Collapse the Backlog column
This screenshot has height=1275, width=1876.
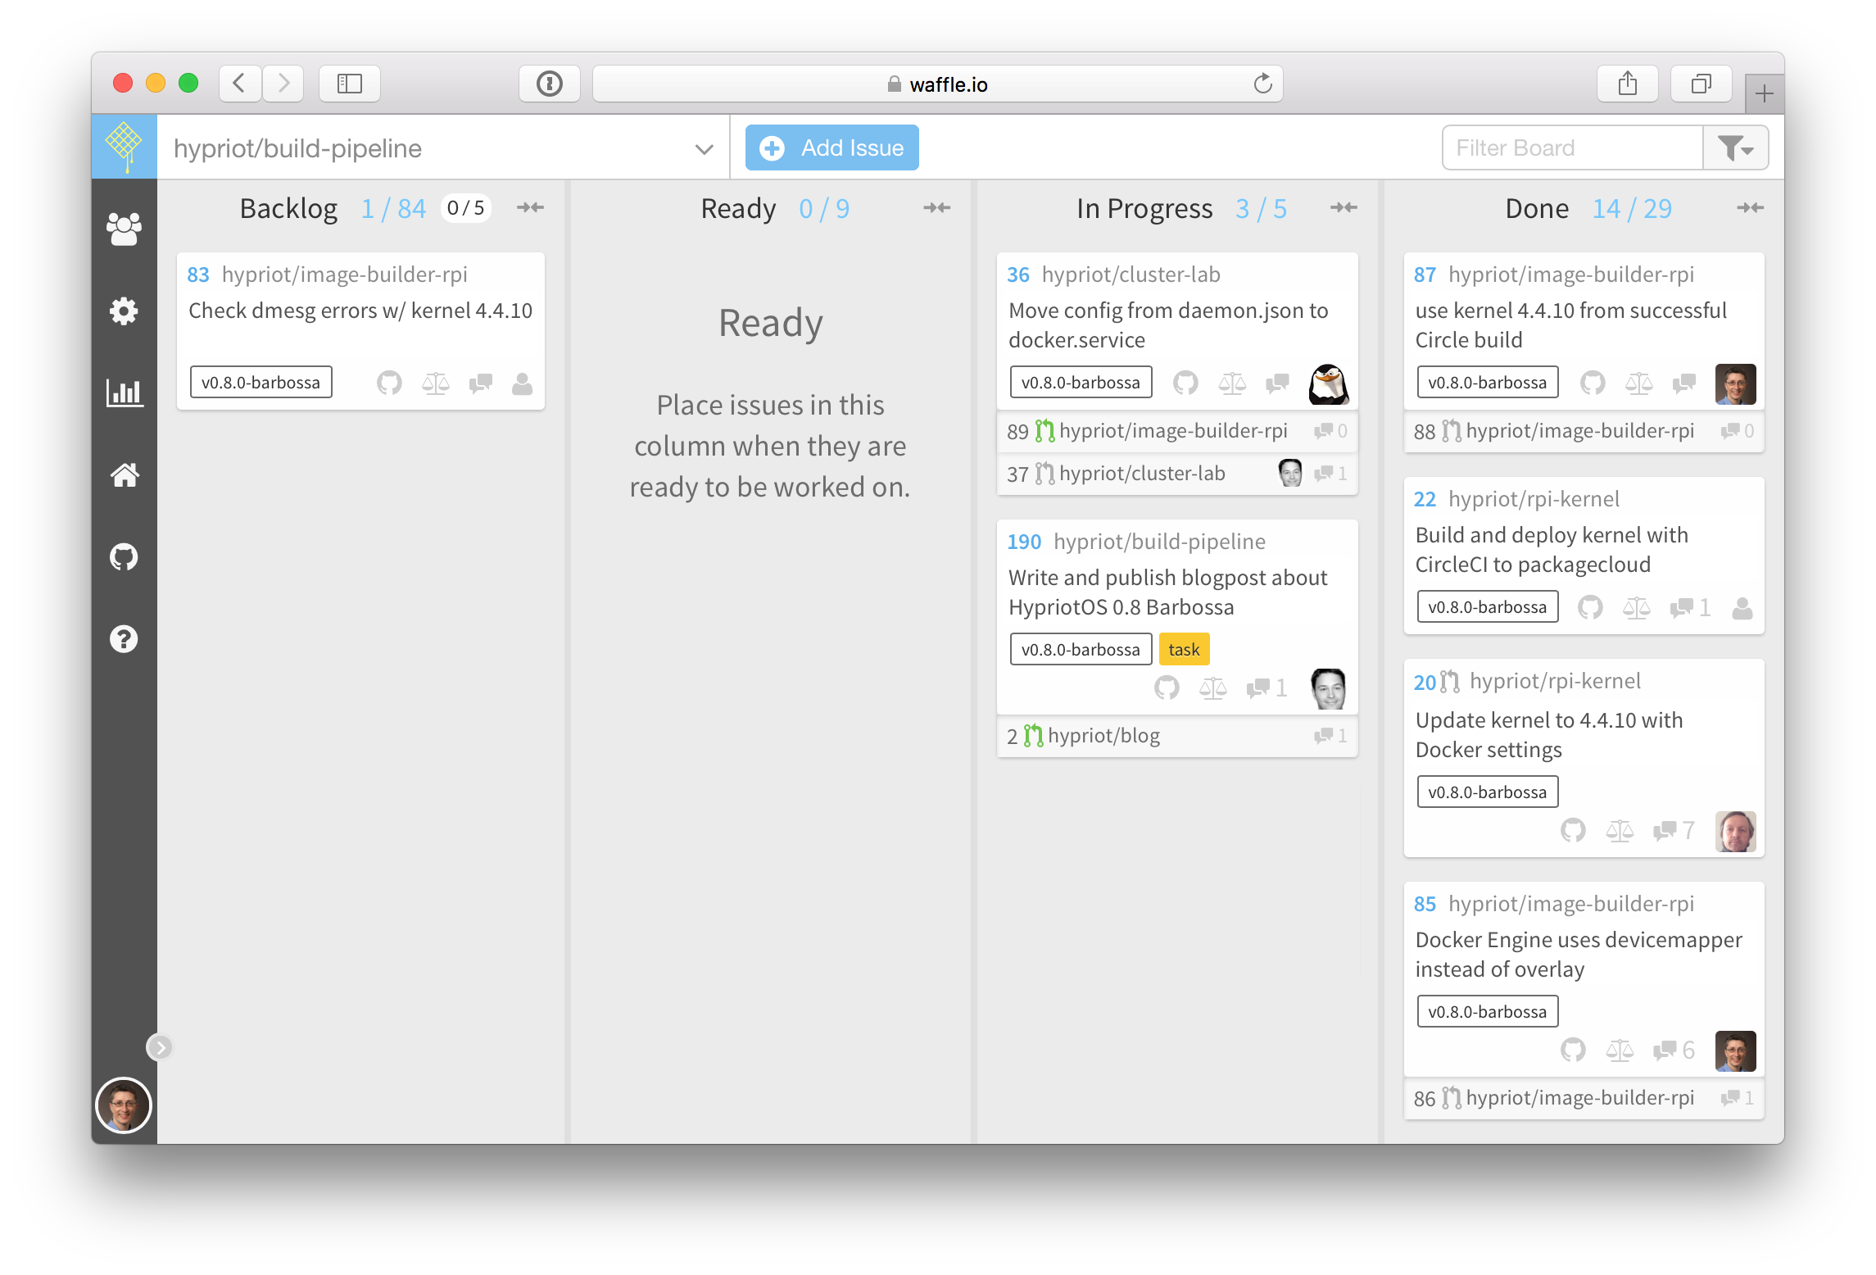(530, 208)
